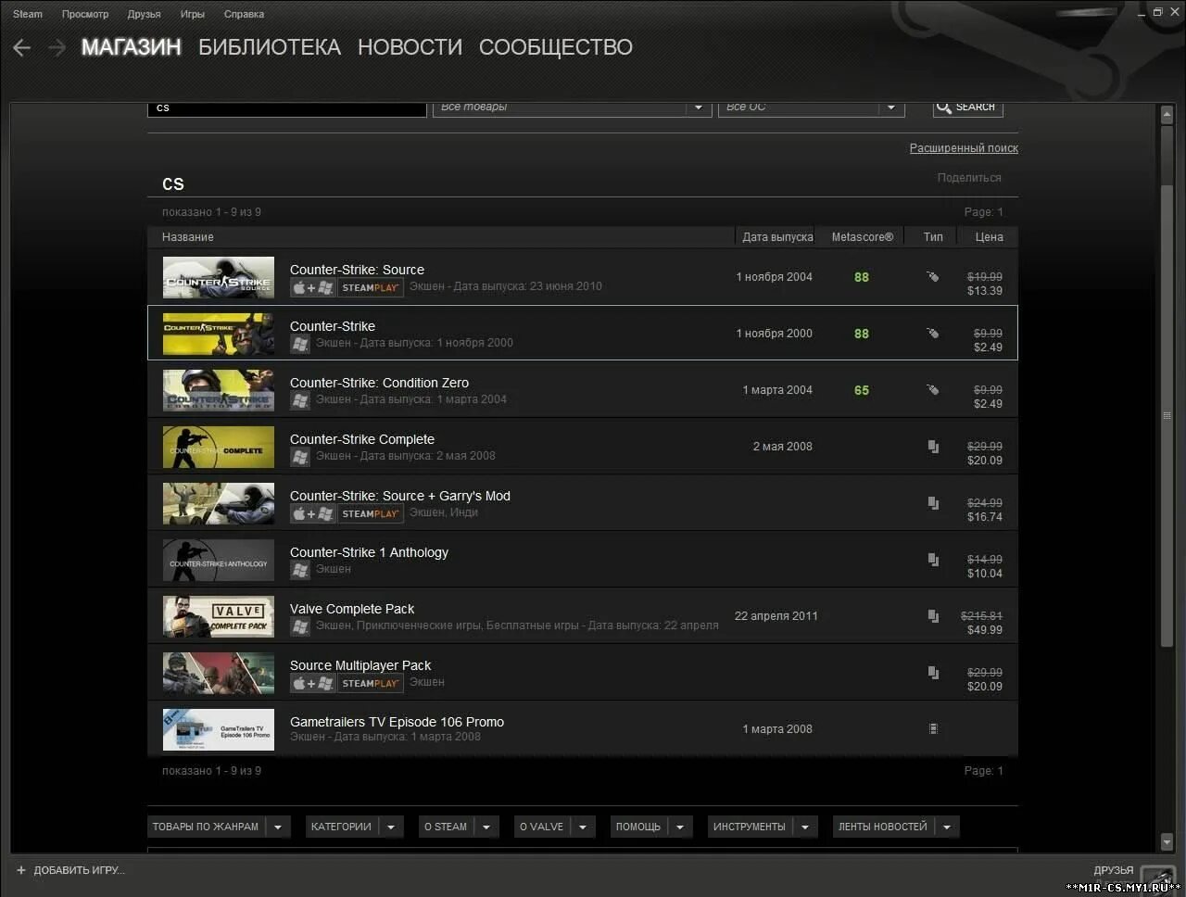1186x897 pixels.
Task: Click Windows platform icon under Valve Complete Pack
Action: (x=299, y=626)
